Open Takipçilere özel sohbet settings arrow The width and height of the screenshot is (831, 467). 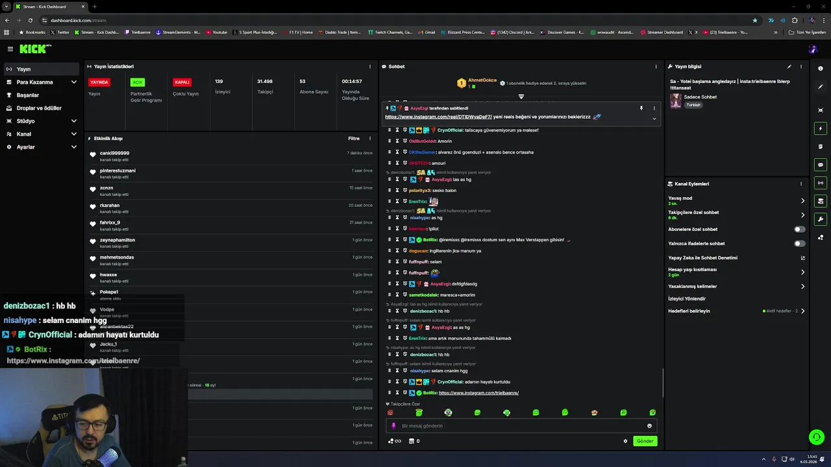[x=803, y=215]
